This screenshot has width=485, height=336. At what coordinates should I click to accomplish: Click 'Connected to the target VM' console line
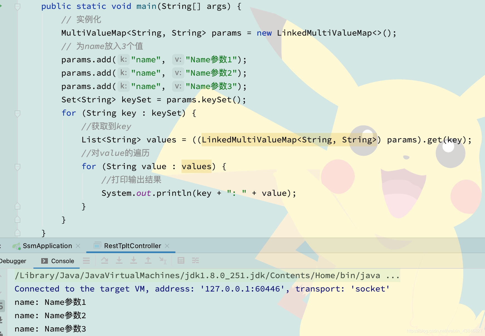[x=202, y=289]
